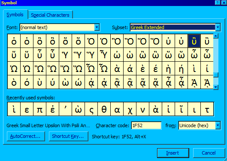The width and height of the screenshot is (227, 161).
Task: Select the ύ upsilon-with-acute symbol in the grid
Action: (x=52, y=82)
